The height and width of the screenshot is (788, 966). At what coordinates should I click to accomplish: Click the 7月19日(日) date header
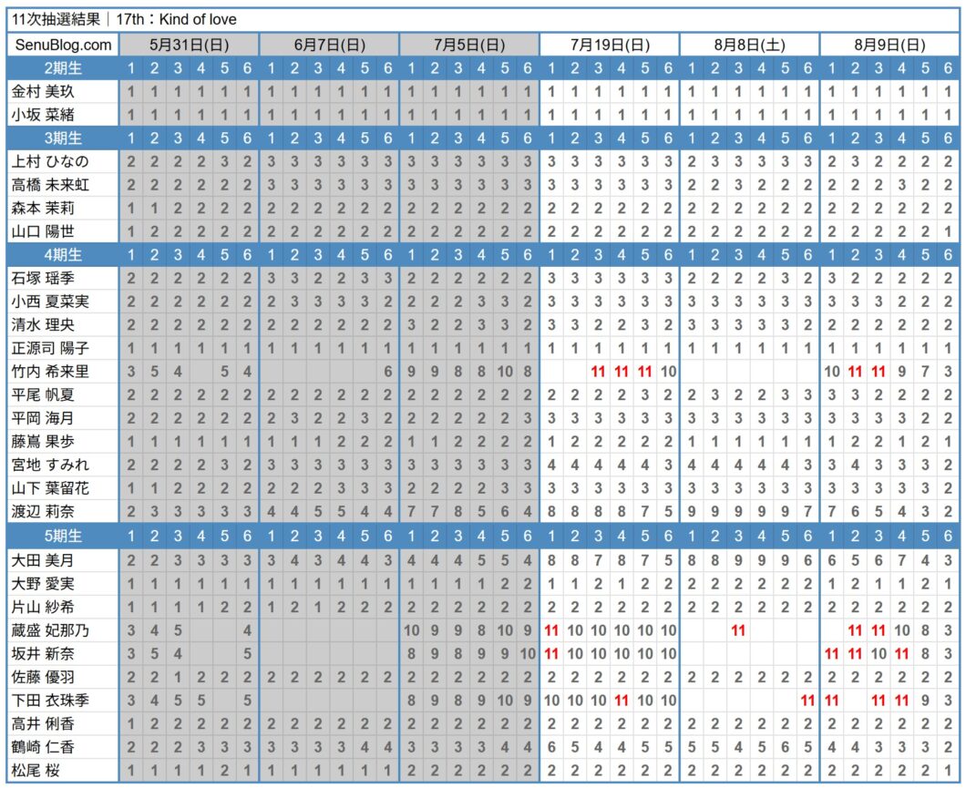tap(610, 45)
